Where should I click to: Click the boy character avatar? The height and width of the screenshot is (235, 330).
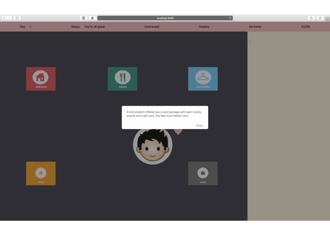pos(152,146)
